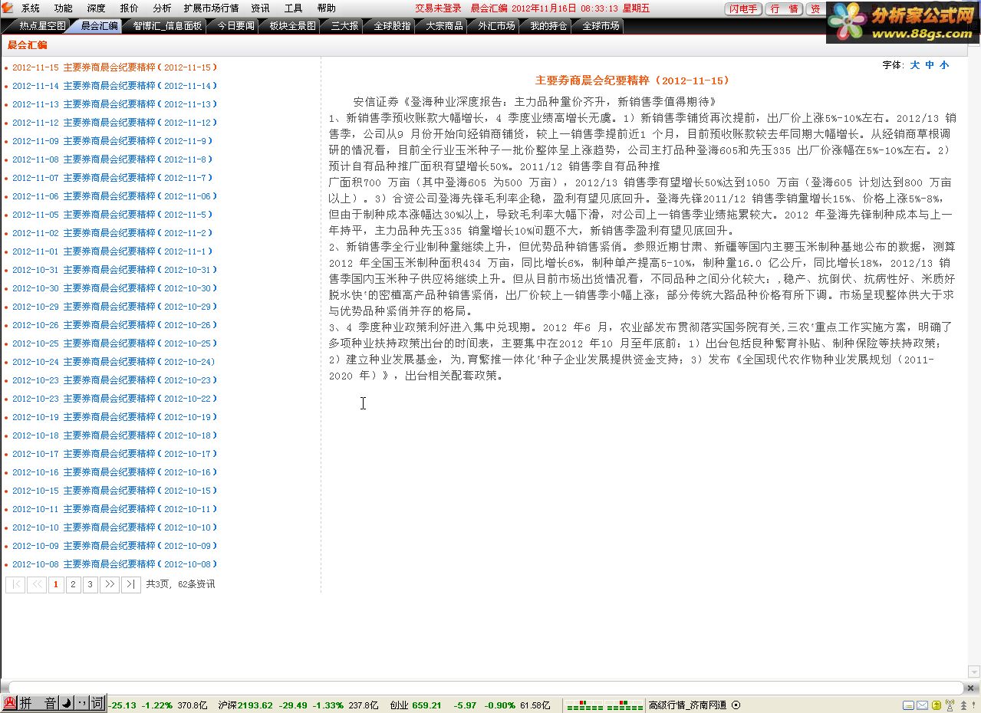
Task: Click the 闪电手 button
Action: pyautogui.click(x=743, y=8)
